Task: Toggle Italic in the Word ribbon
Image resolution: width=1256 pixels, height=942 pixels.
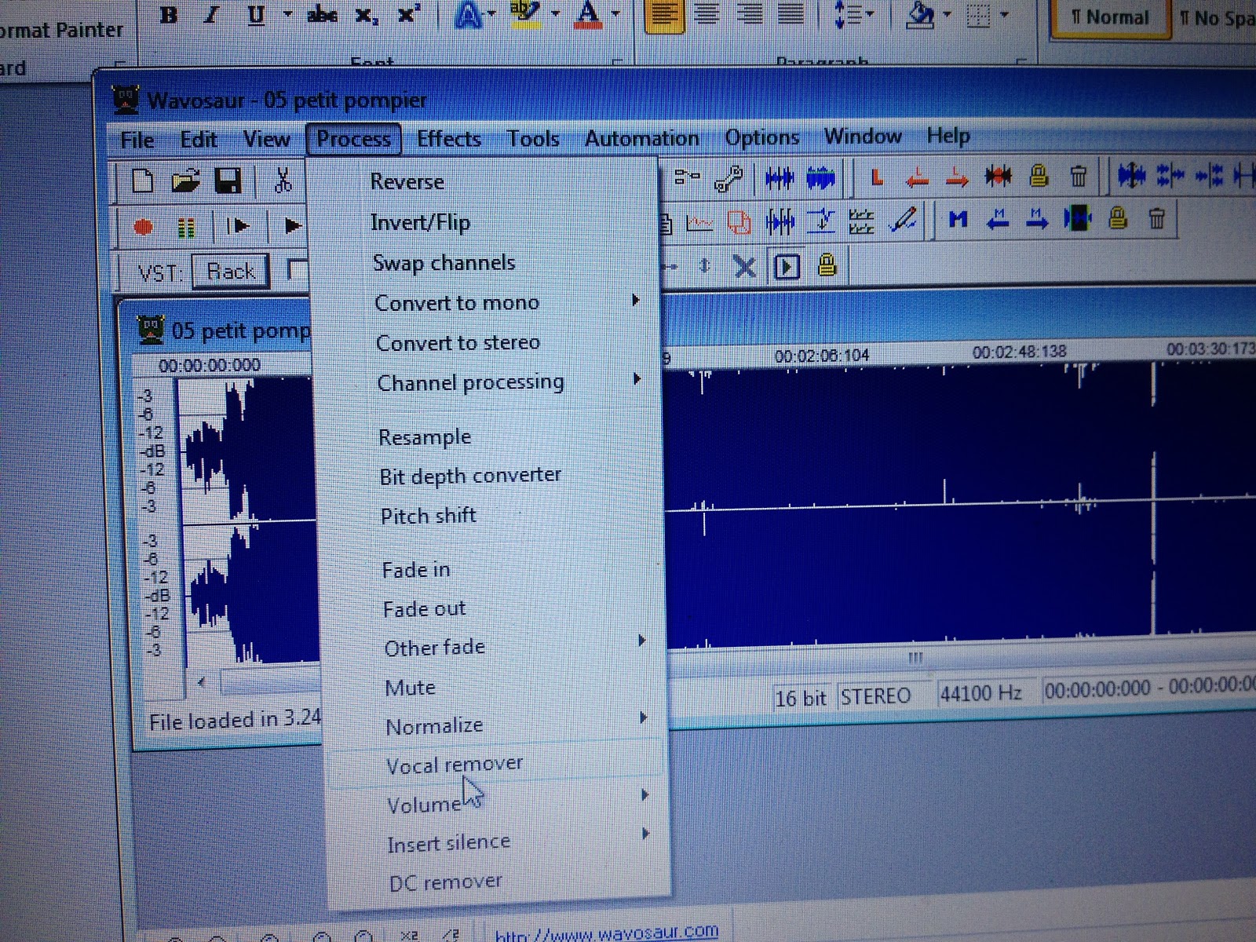Action: [210, 15]
